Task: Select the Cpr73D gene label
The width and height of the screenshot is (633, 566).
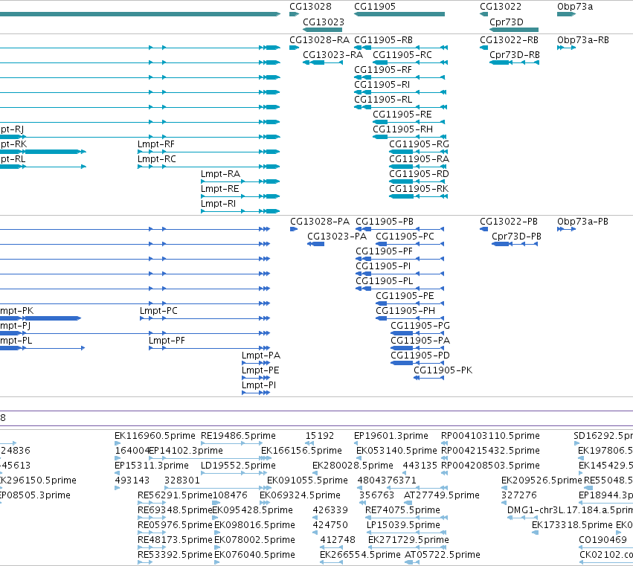Action: (x=507, y=22)
